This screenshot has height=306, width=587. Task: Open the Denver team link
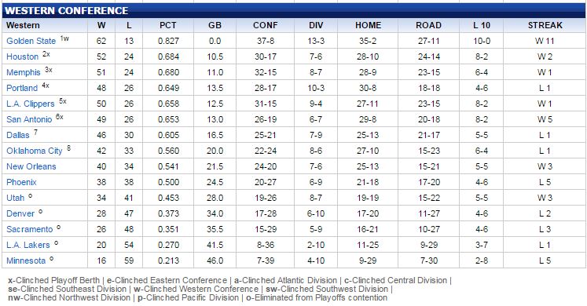pos(20,213)
